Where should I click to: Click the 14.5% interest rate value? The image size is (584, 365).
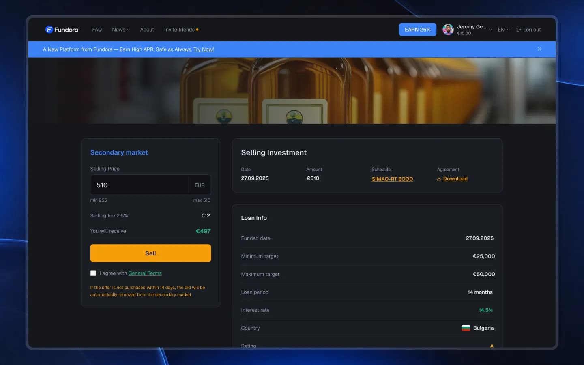click(486, 310)
